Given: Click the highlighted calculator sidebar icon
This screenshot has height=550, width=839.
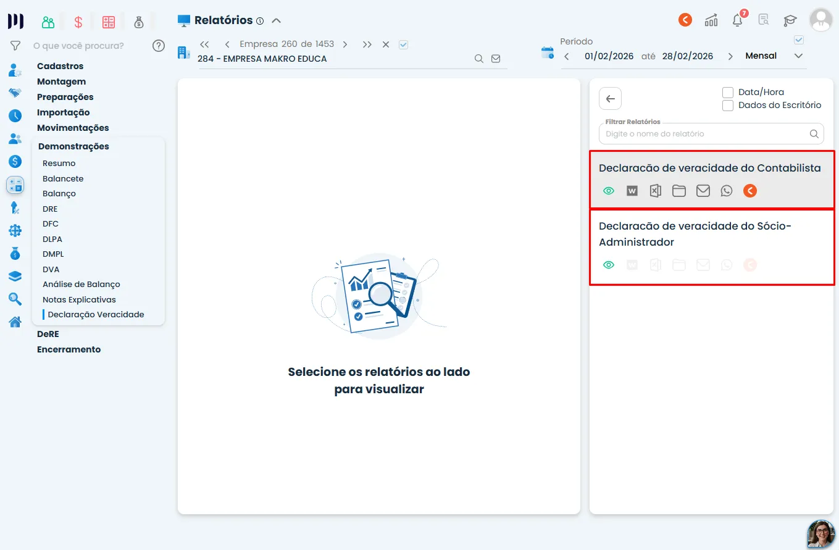Looking at the screenshot, I should pos(15,185).
